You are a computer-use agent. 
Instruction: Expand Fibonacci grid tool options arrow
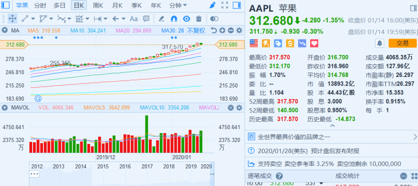87,19
